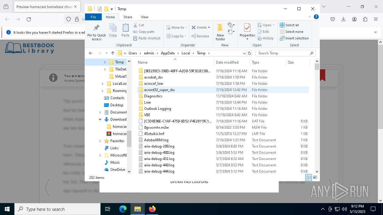The width and height of the screenshot is (383, 215).
Task: Open Firefox account icon
Action: tap(354, 19)
